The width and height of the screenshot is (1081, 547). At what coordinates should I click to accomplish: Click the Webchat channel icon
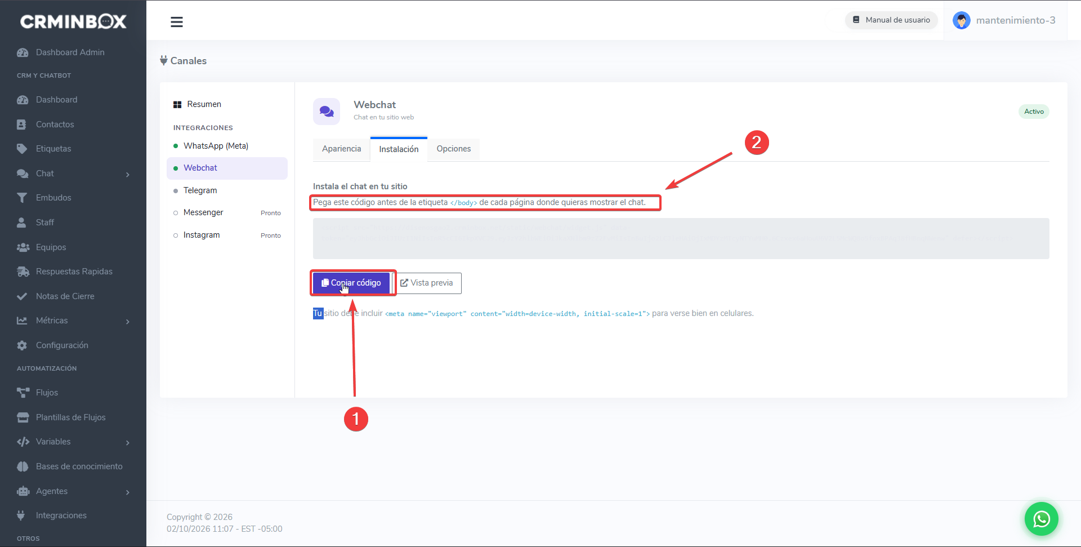coord(327,112)
